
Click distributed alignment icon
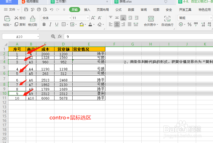[136, 24]
